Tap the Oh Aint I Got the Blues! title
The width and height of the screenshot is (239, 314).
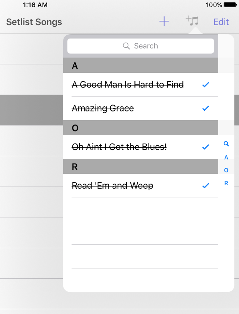click(x=119, y=147)
